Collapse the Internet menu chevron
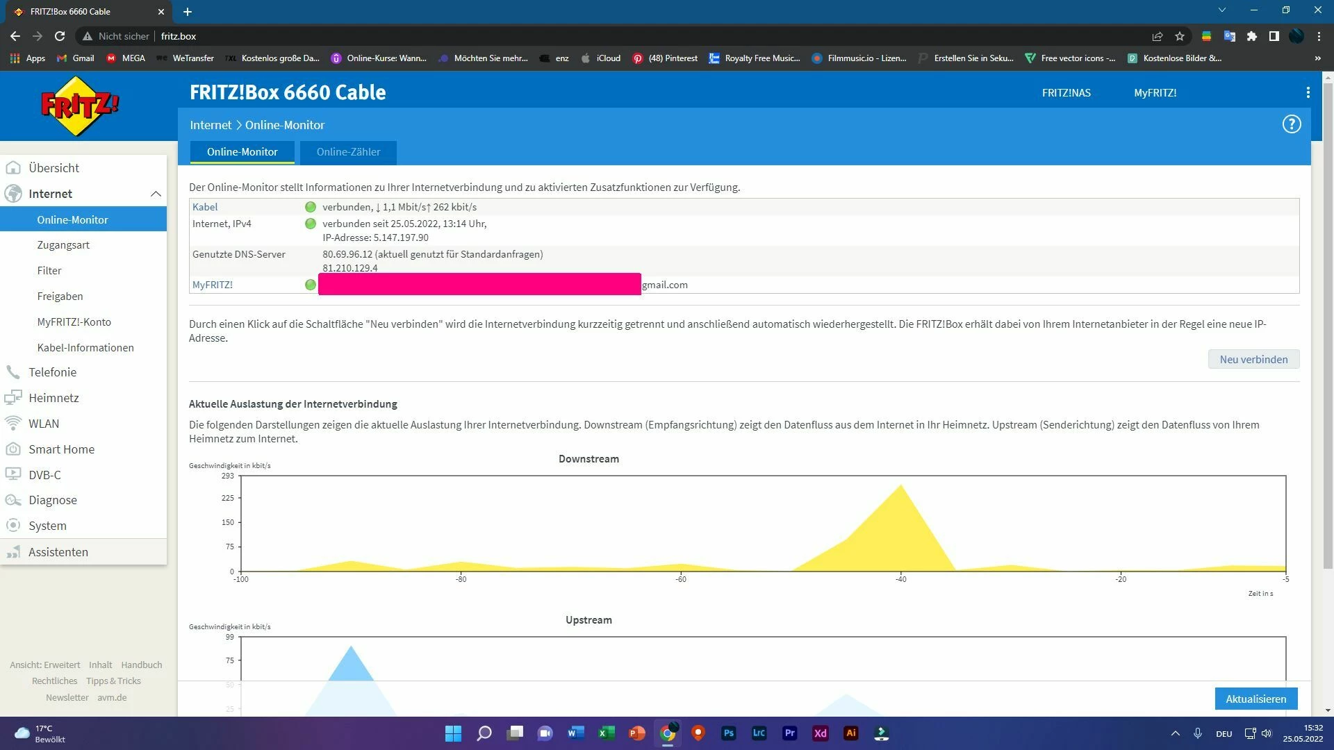The width and height of the screenshot is (1334, 750). [x=156, y=194]
